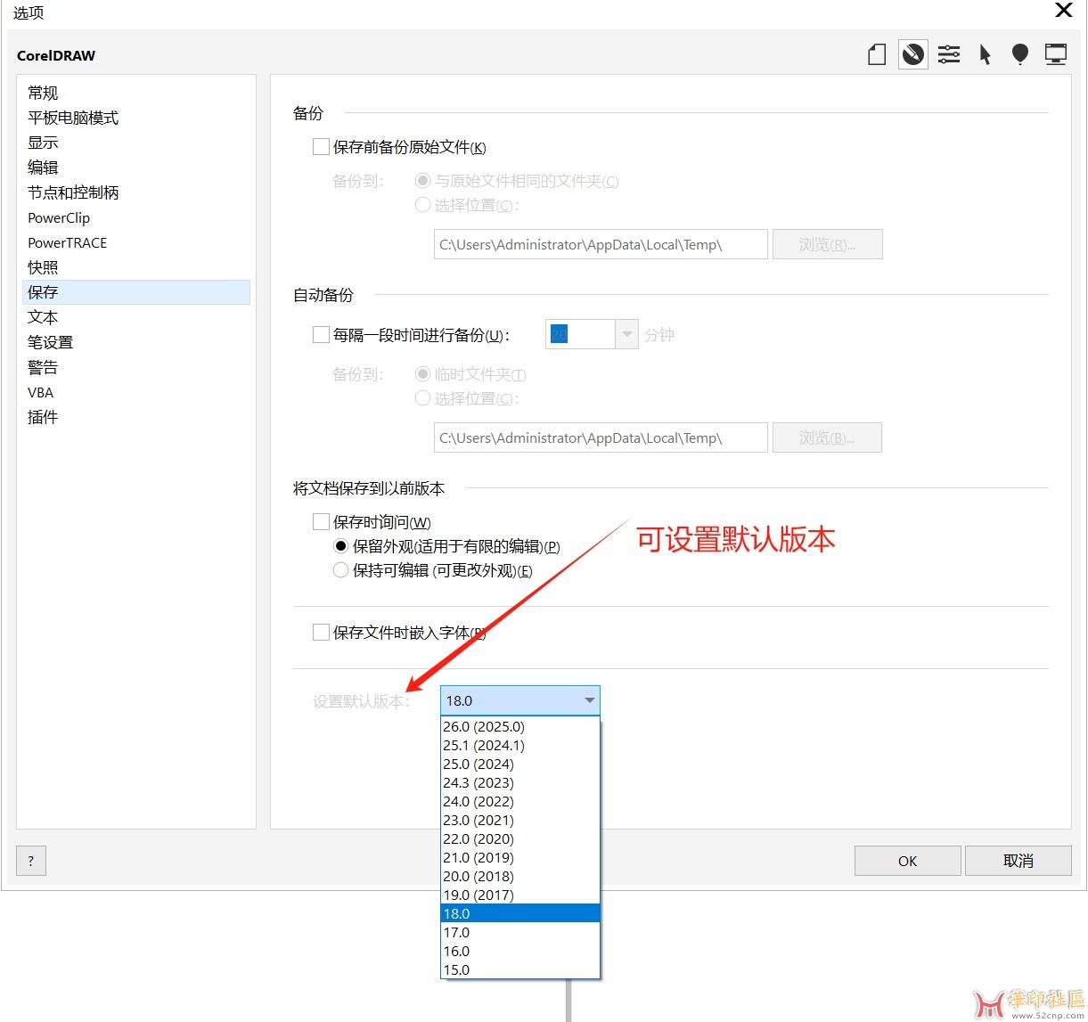Image resolution: width=1088 pixels, height=1022 pixels.
Task: Open the Customization sliders icon
Action: tap(949, 54)
